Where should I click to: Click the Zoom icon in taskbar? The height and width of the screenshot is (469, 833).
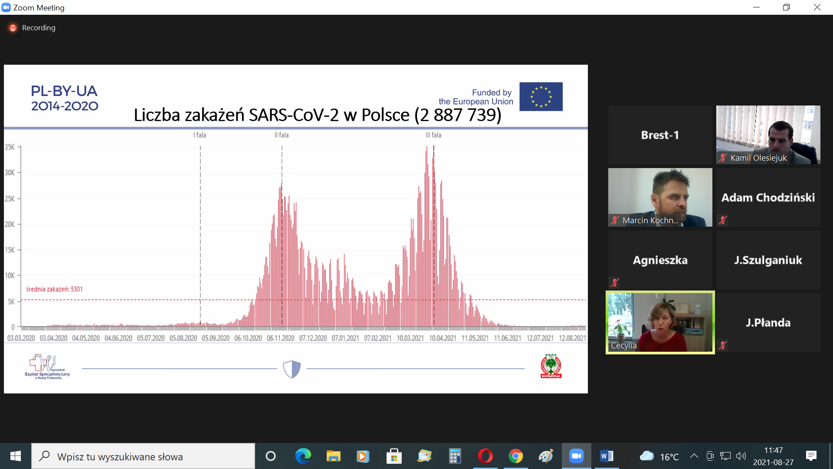pos(576,456)
